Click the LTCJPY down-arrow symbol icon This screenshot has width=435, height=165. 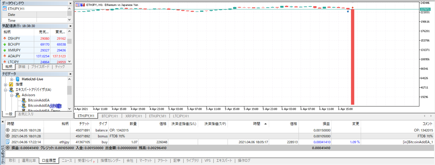tap(5, 62)
